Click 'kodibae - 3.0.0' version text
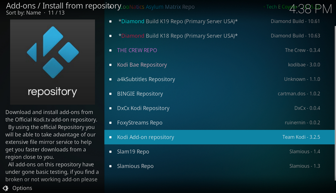Viewport: 336px width, 193px height. tap(304, 65)
